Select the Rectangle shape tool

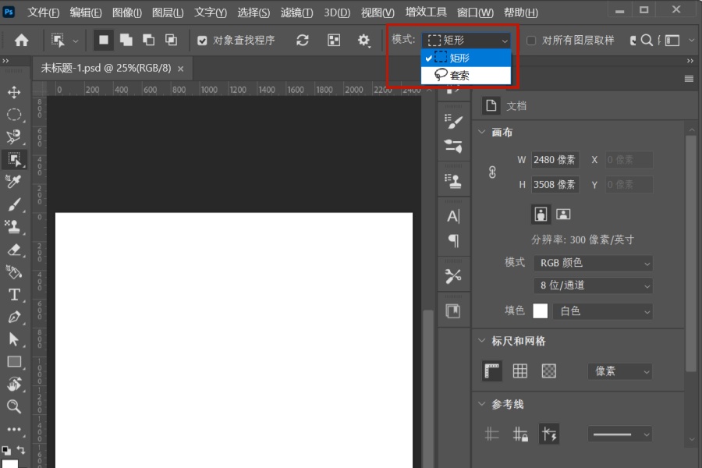[x=14, y=361]
